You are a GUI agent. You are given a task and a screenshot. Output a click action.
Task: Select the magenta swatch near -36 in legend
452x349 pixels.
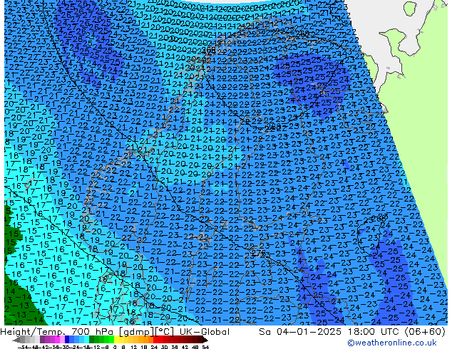tap(57, 340)
